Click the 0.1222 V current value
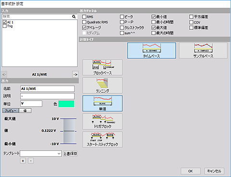231x177 pixels. pos(49,131)
